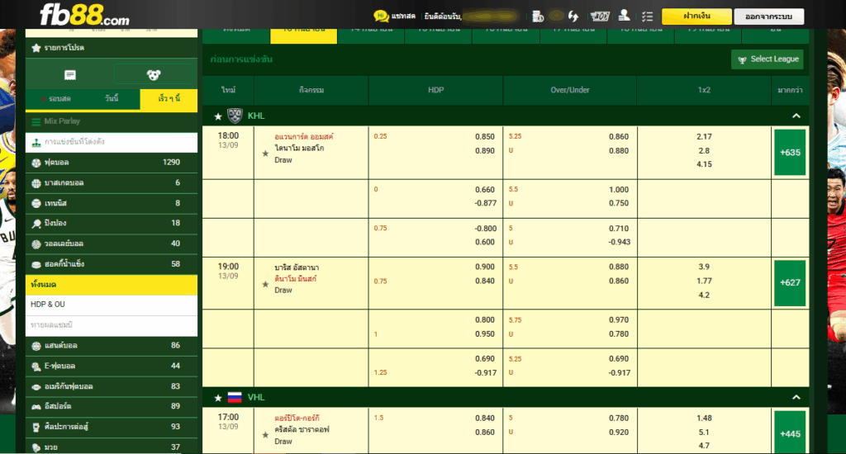Click the ศิลปะการต่อสู้ icon
Viewport: 846px width, 454px height.
36,428
